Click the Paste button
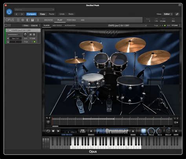This screenshot has height=159, width=186. [x=51, y=14]
